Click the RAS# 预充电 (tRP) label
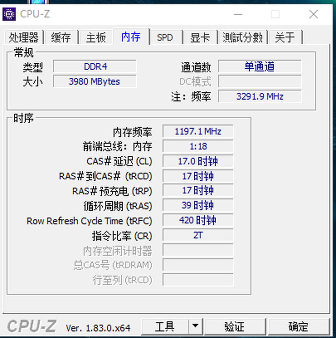 point(112,191)
